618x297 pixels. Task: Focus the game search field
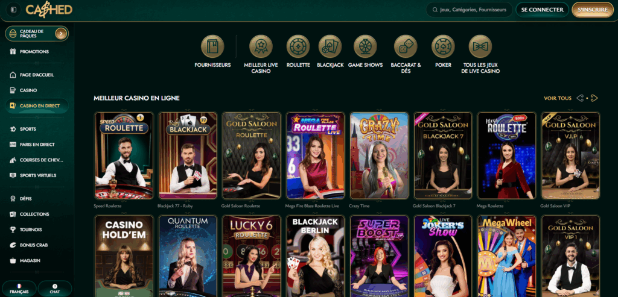coord(469,10)
